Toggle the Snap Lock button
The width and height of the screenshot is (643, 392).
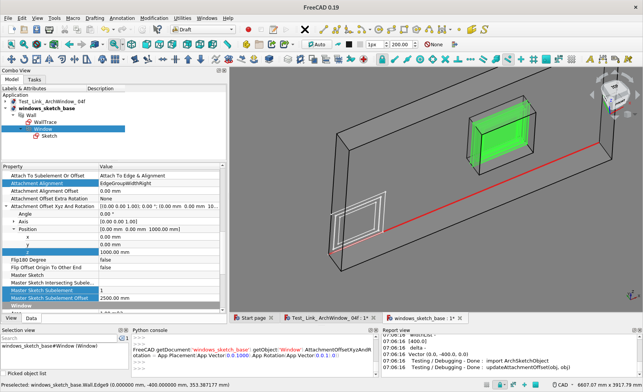coord(382,59)
